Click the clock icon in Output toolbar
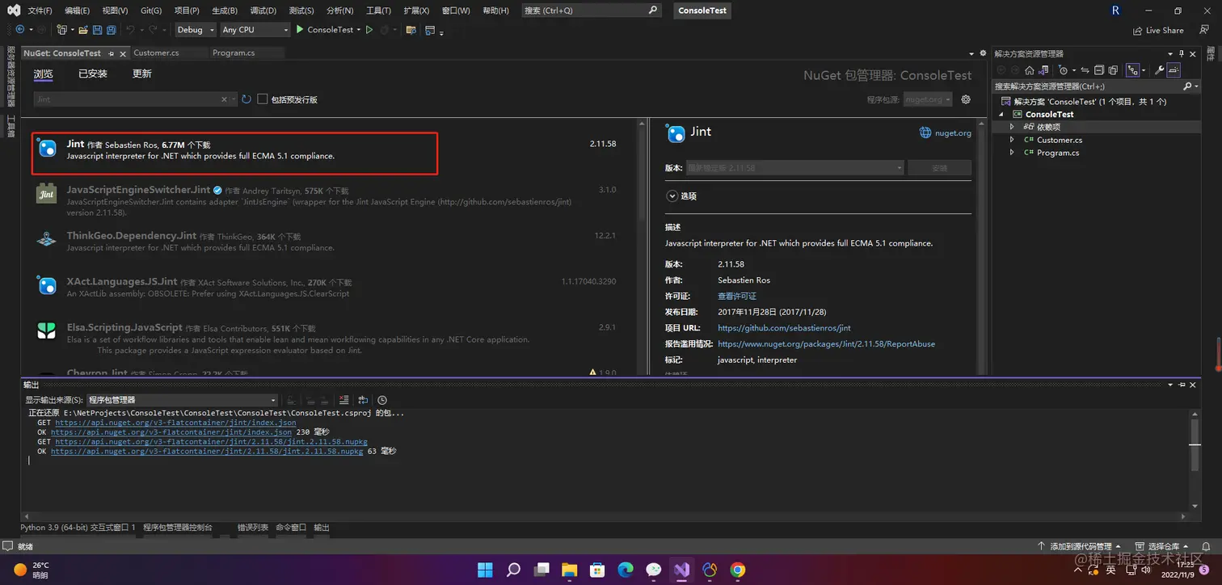This screenshot has height=585, width=1222. coord(382,400)
